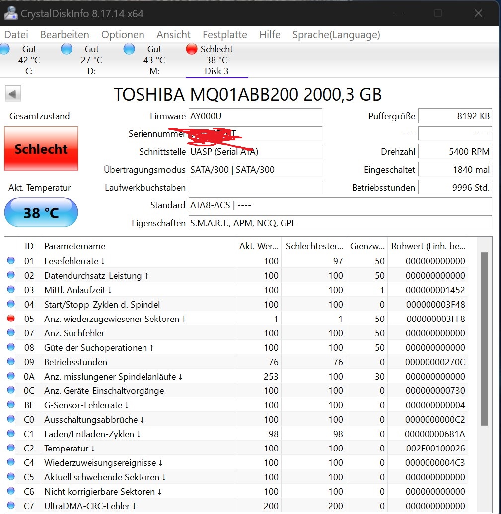
Task: Click the Eigenschaften field with S.M.A.R.T., APM
Action: click(x=340, y=223)
